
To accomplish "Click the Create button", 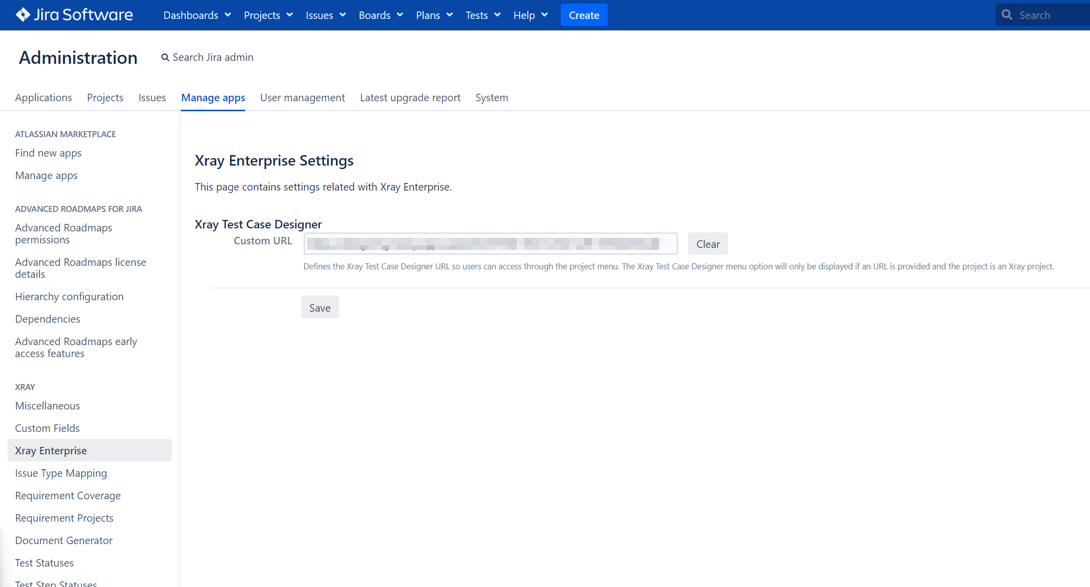I will coord(584,15).
